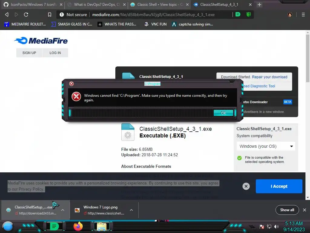Open captcha solving sim... bookmark
Screen dimensions: 310x233
(x=192, y=24)
